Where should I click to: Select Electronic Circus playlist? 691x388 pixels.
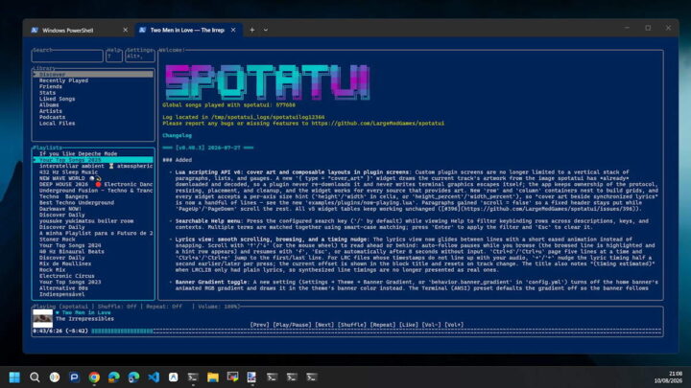[66, 276]
